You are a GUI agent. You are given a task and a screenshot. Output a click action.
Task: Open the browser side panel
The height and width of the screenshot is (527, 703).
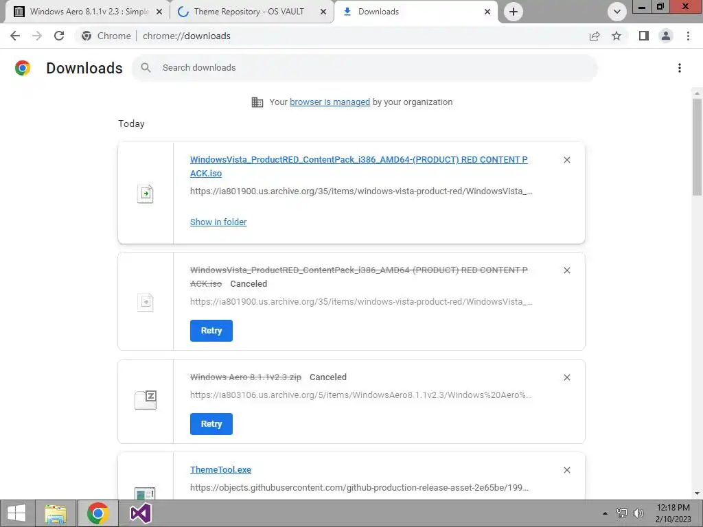[x=644, y=36]
